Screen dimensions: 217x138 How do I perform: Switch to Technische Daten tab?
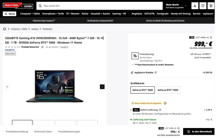43,132
